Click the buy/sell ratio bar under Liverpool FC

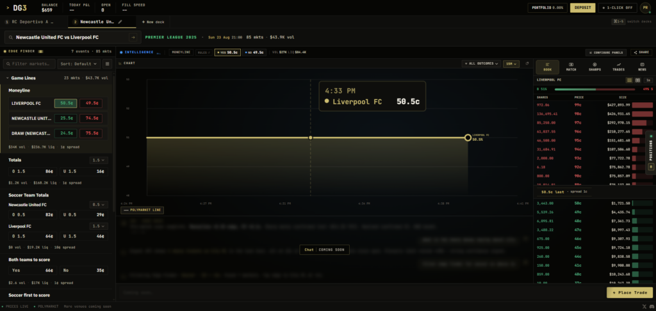[594, 89]
